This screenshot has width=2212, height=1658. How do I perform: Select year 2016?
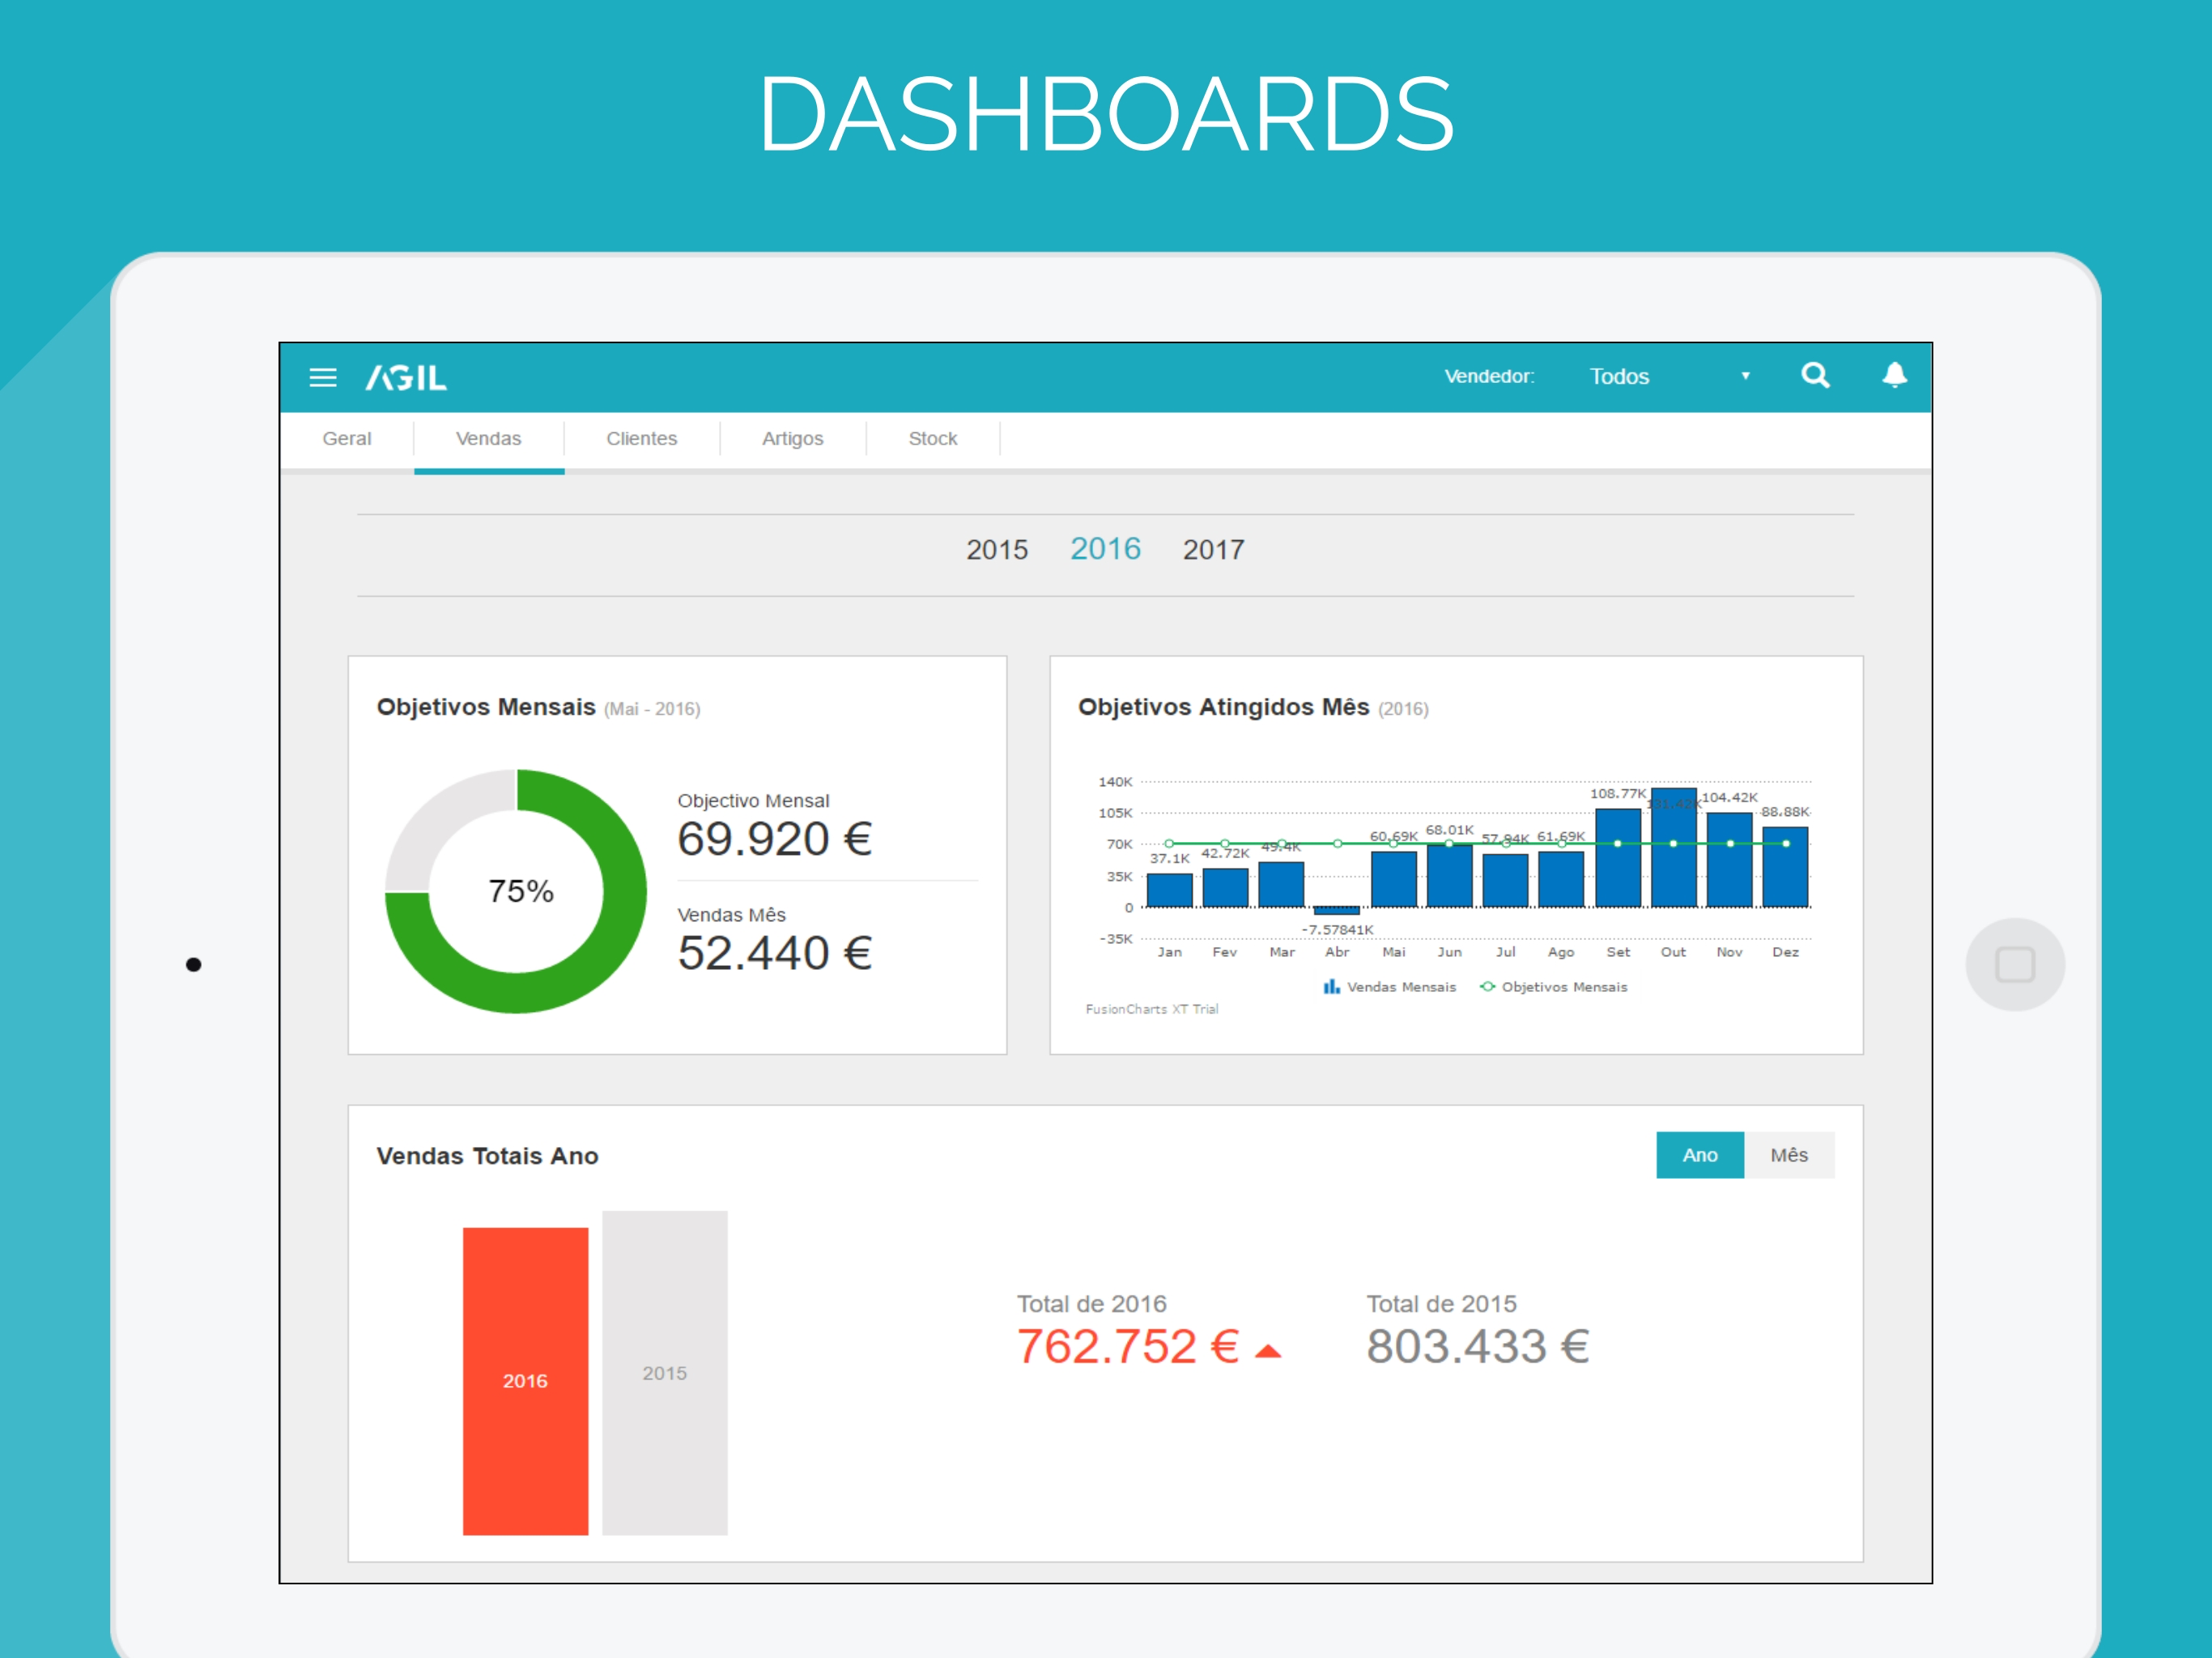coord(1105,548)
